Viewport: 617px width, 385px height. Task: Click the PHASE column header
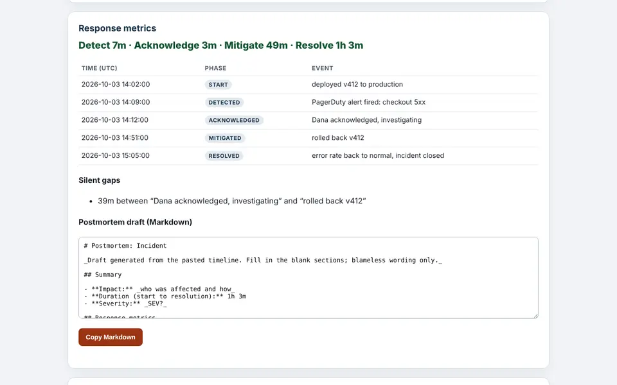click(215, 68)
